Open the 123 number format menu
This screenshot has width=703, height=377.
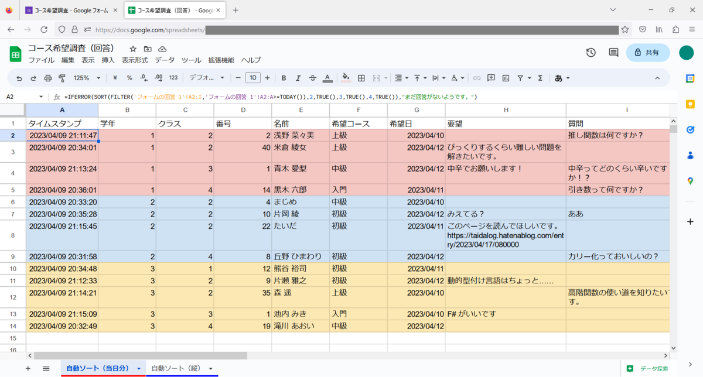173,78
